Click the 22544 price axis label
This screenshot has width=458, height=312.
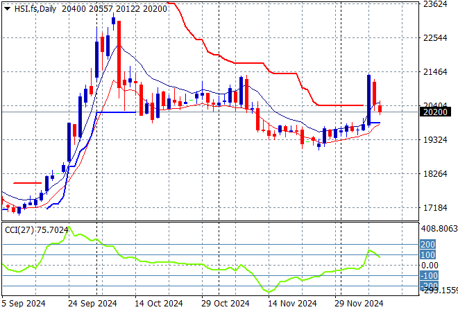[x=435, y=38]
